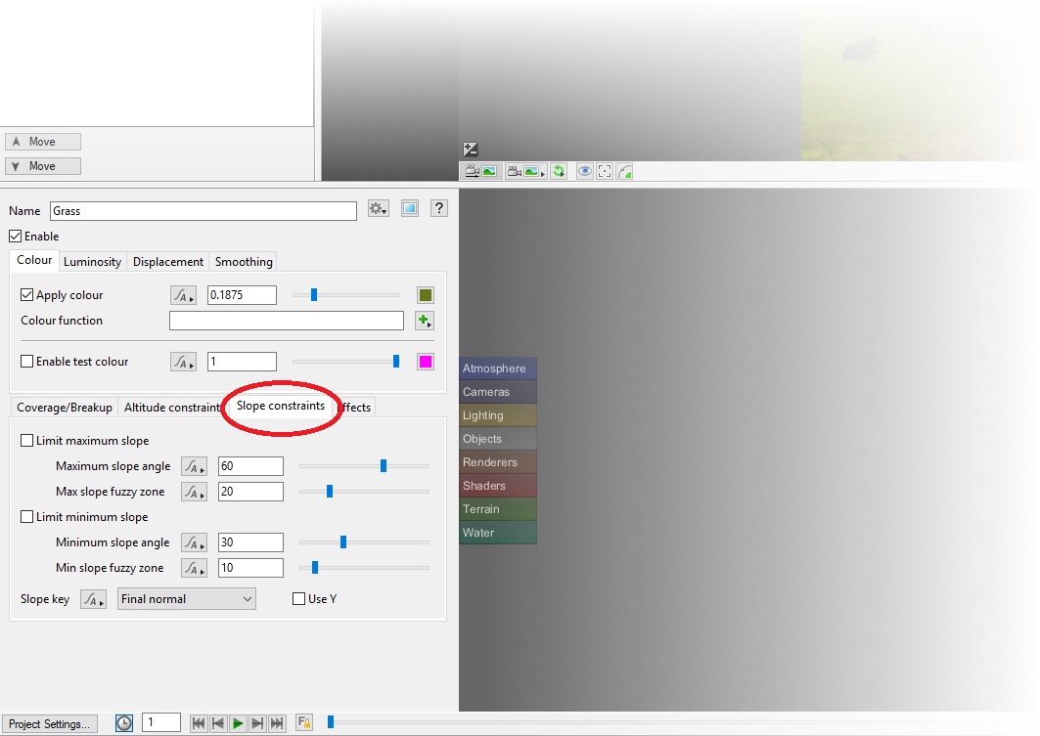Image resolution: width=1040 pixels, height=736 pixels.
Task: Open the Coverage/Breakup tab
Action: click(x=65, y=408)
